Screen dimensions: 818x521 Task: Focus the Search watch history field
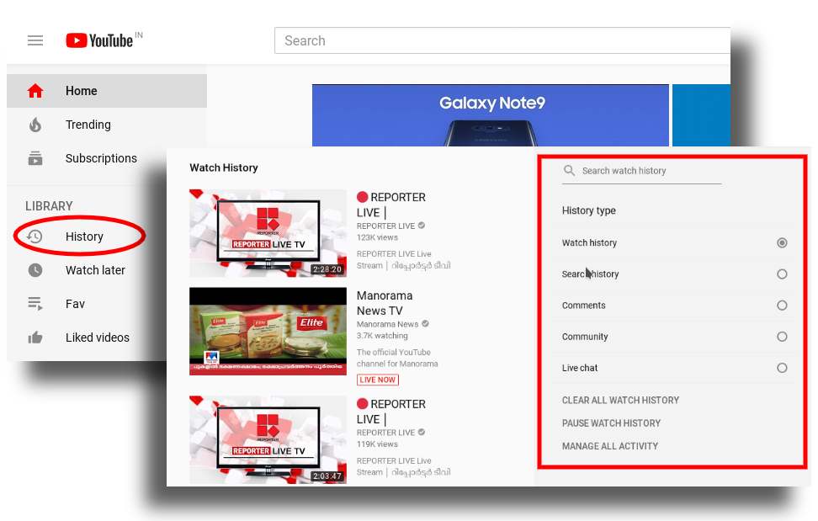point(648,171)
